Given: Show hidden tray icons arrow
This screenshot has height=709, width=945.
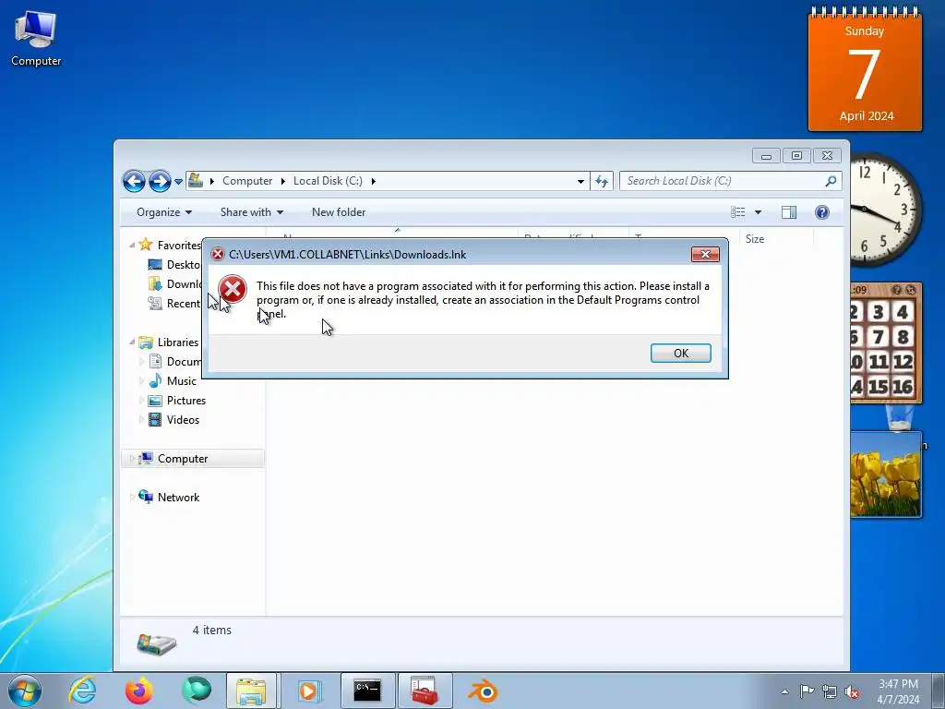Looking at the screenshot, I should coord(784,691).
